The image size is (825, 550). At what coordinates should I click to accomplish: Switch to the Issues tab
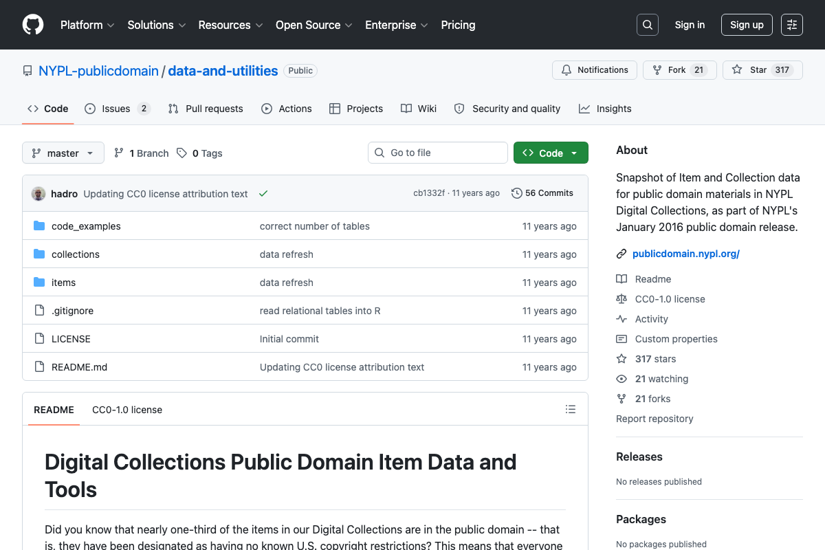tap(118, 109)
